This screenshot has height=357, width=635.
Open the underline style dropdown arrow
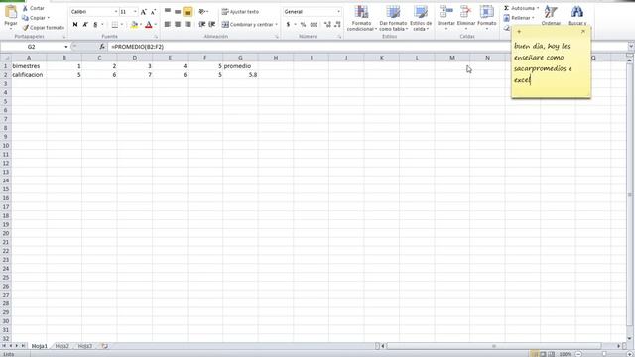tap(102, 25)
